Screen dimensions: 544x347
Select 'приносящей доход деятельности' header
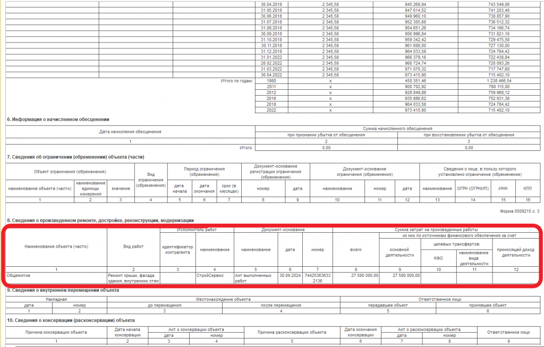(515, 252)
